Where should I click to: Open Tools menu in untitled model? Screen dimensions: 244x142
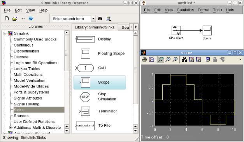tap(218, 10)
